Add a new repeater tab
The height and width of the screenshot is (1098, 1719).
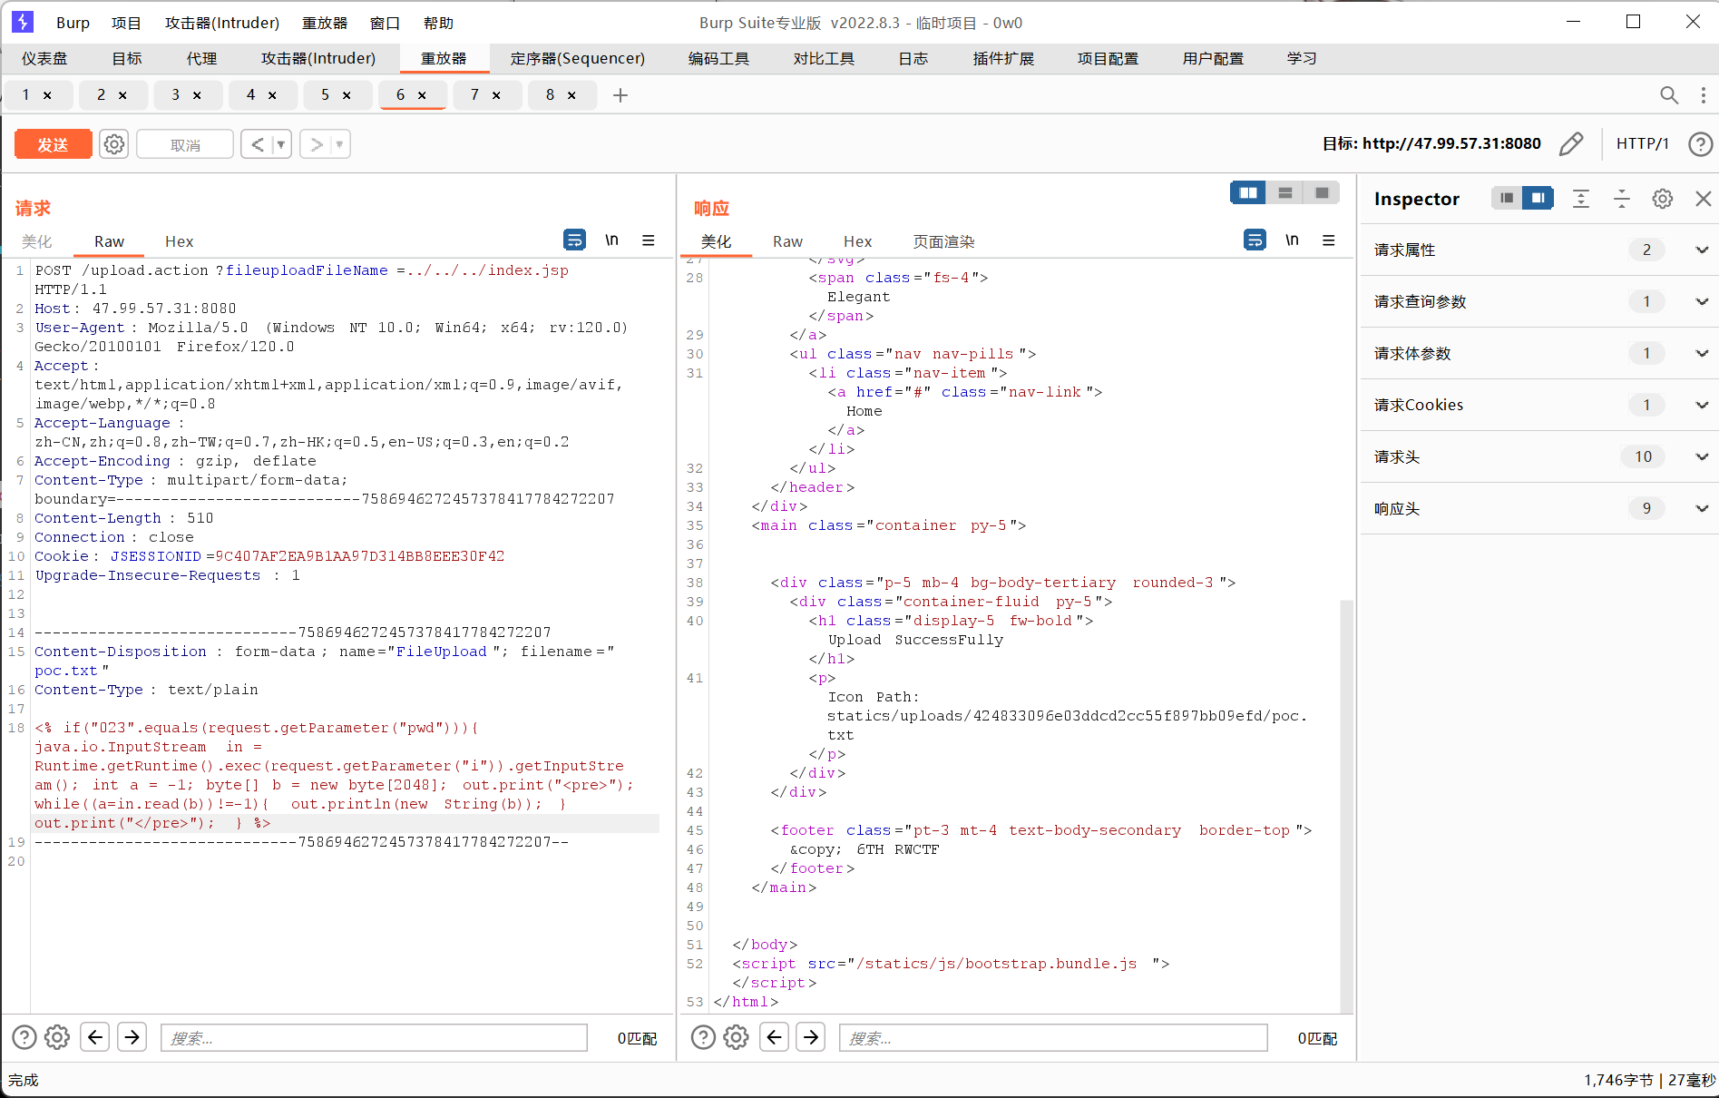pos(620,95)
